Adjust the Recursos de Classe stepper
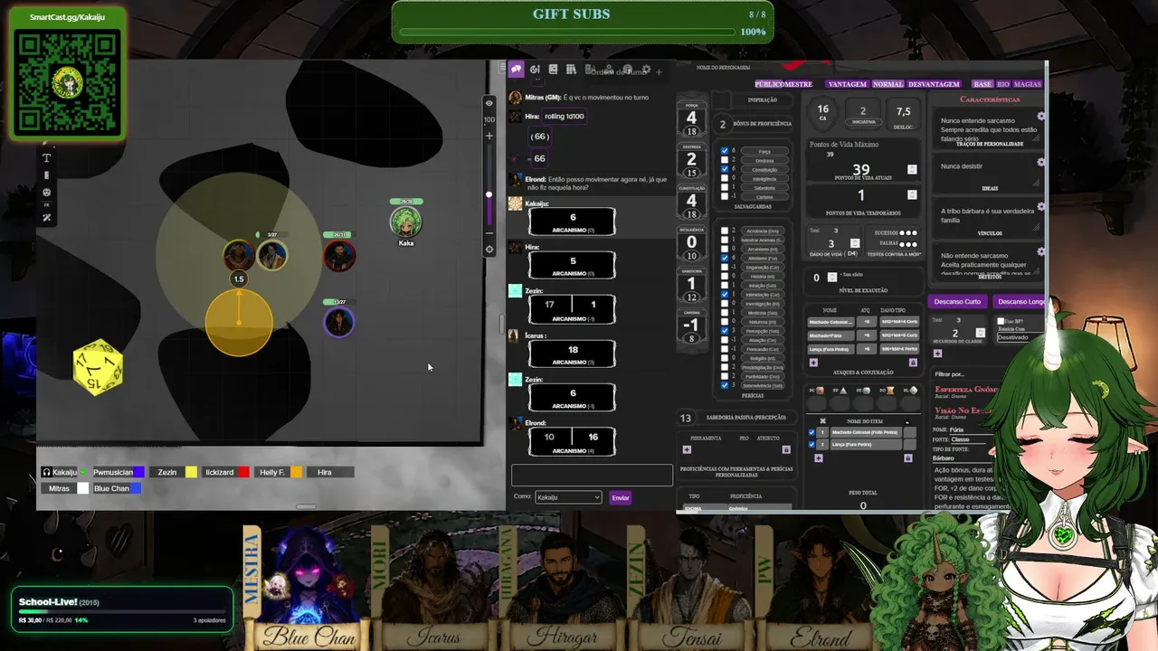 point(980,333)
